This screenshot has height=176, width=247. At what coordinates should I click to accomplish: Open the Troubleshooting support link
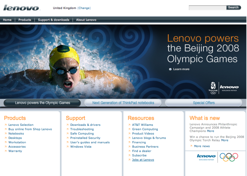pyautogui.click(x=82, y=129)
